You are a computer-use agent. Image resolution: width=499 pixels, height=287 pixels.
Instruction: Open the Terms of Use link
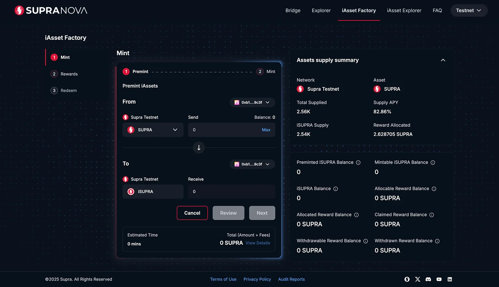pos(223,279)
